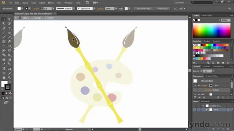The width and height of the screenshot is (234, 131).
Task: Open the 3 pt Round brush dropdown
Action: click(94, 9)
